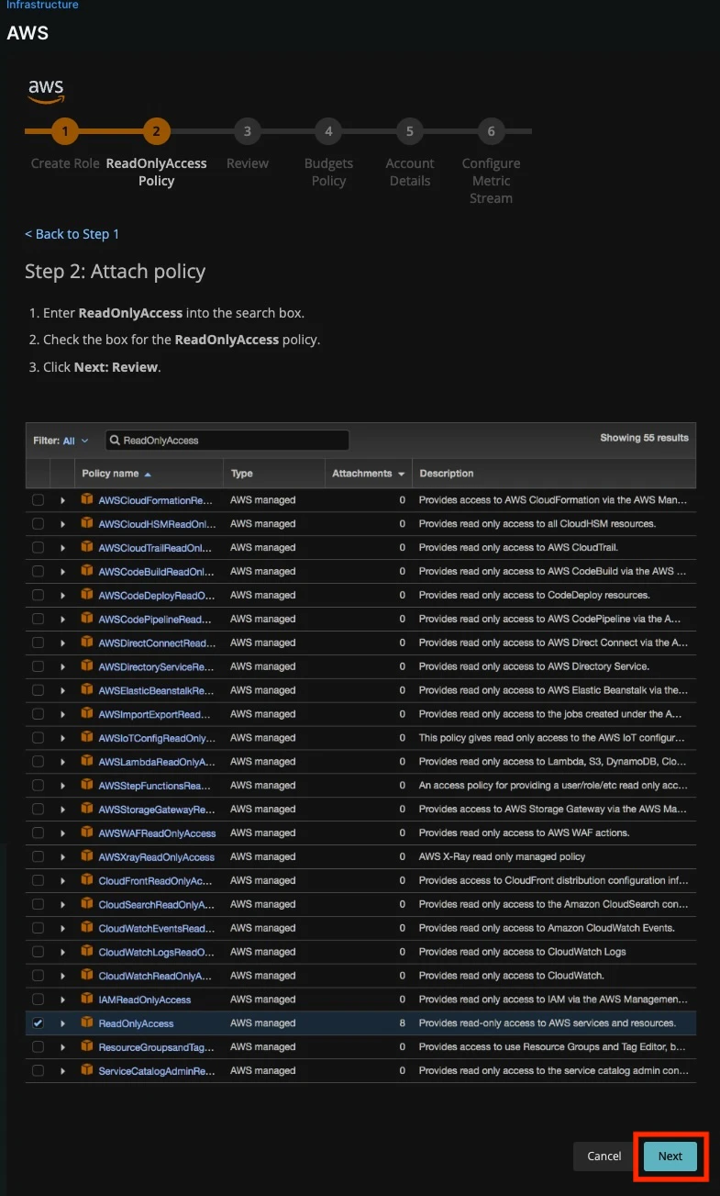The width and height of the screenshot is (720, 1196).
Task: Click policy icon beside ResourceGroupsandTag...
Action: [87, 1046]
